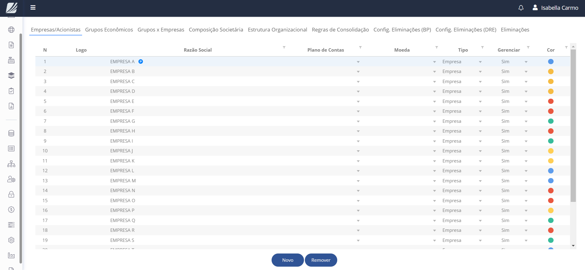Open Tipo dropdown for EMPRESA J
585x270 pixels.
click(x=480, y=151)
